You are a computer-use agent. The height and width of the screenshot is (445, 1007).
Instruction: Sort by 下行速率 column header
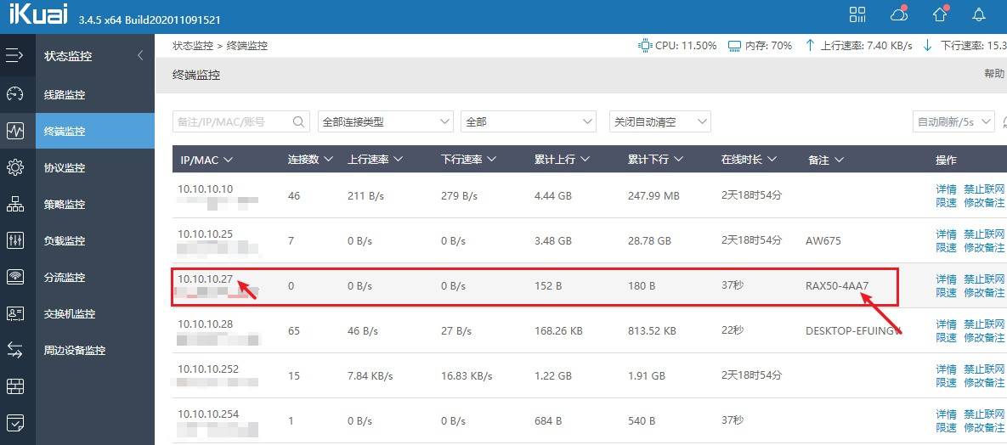[469, 160]
